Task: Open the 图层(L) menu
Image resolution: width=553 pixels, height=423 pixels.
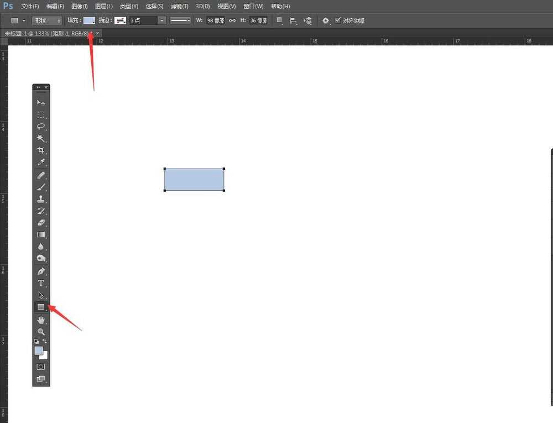Action: pos(104,6)
